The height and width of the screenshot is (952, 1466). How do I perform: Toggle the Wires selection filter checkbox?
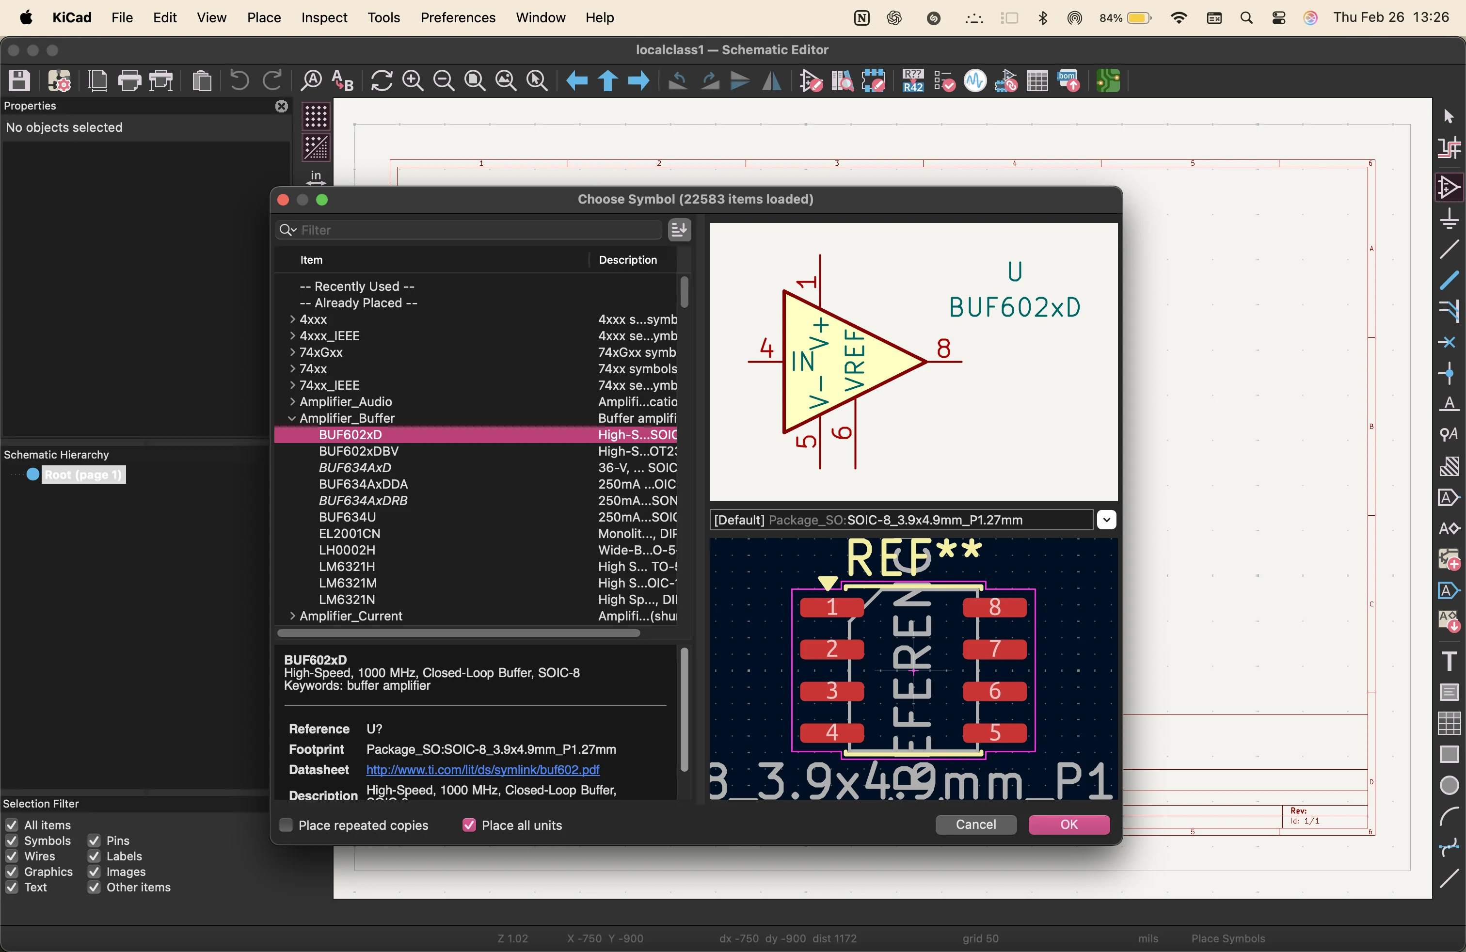pyautogui.click(x=12, y=856)
